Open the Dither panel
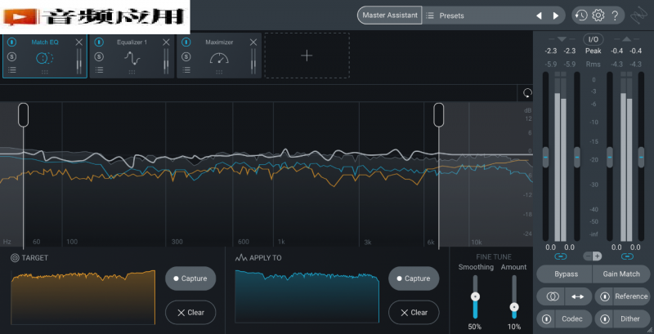The height and width of the screenshot is (334, 654). coord(629,319)
